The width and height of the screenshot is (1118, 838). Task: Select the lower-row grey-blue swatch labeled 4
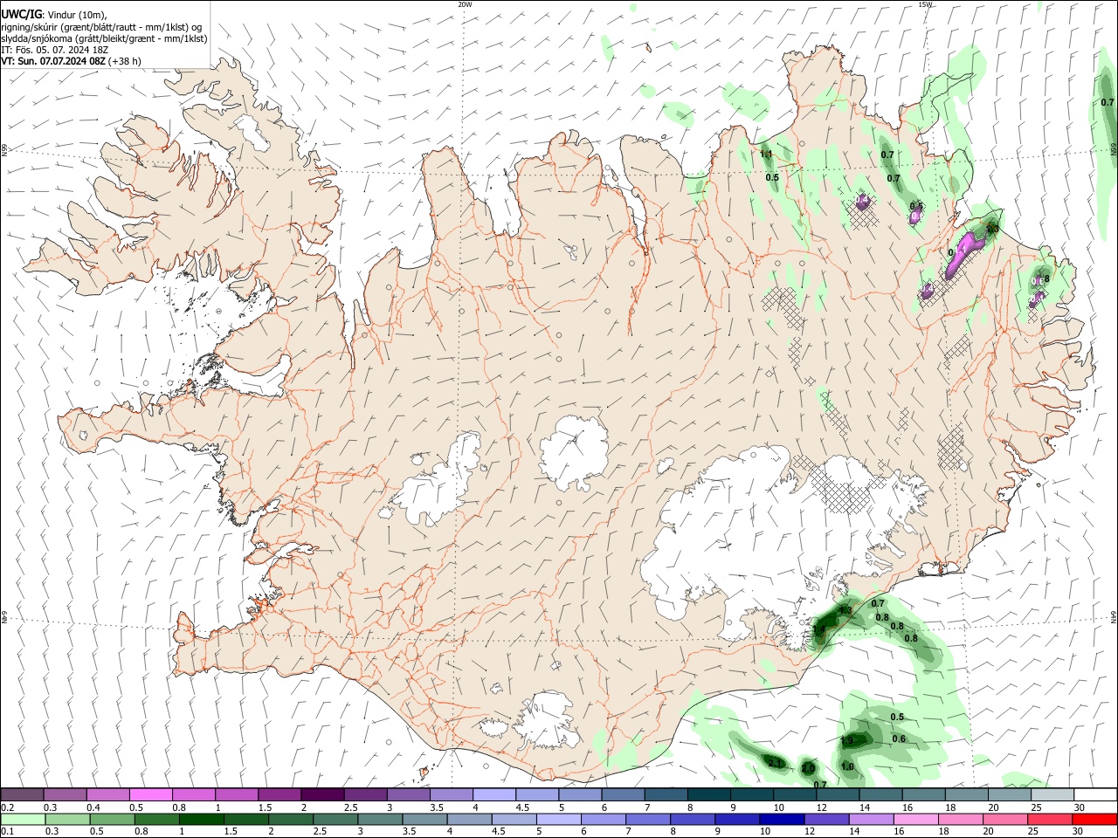pyautogui.click(x=468, y=820)
